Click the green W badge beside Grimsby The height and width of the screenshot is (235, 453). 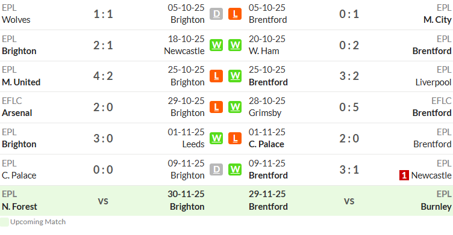(x=235, y=107)
